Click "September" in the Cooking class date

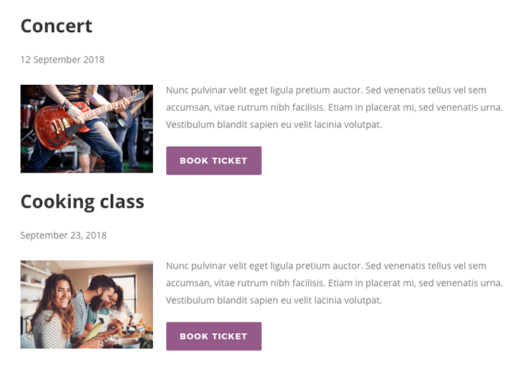[43, 236]
